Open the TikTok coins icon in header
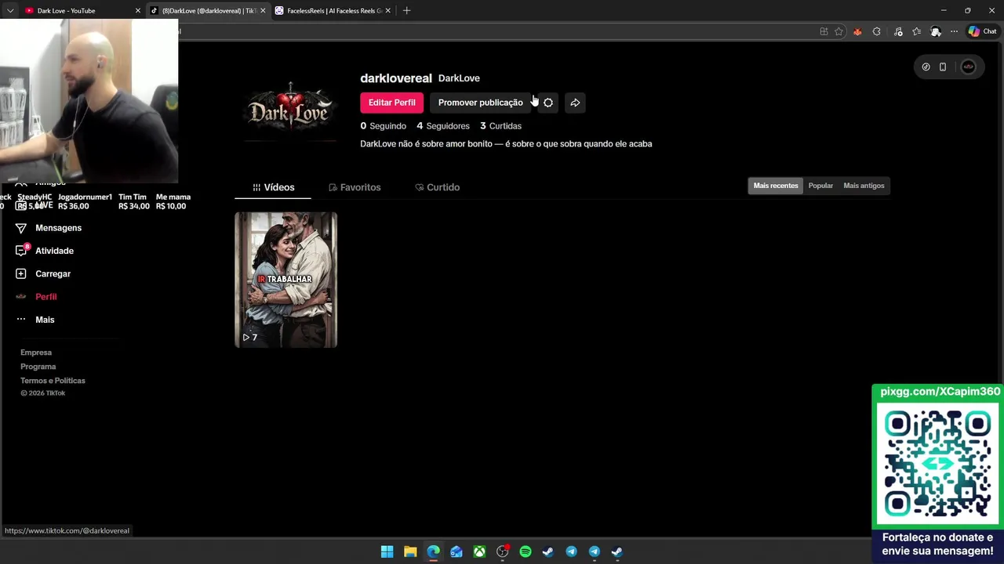 [926, 67]
